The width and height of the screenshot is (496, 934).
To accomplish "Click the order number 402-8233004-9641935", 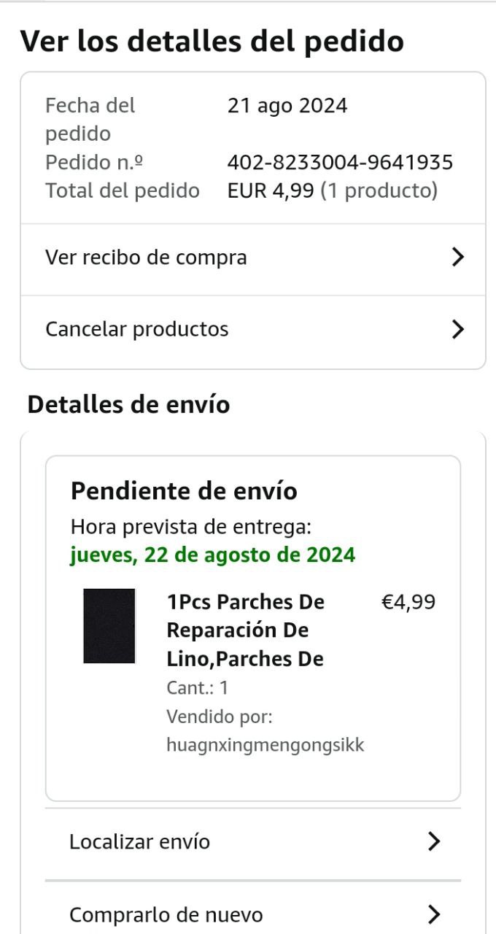I will pyautogui.click(x=340, y=162).
